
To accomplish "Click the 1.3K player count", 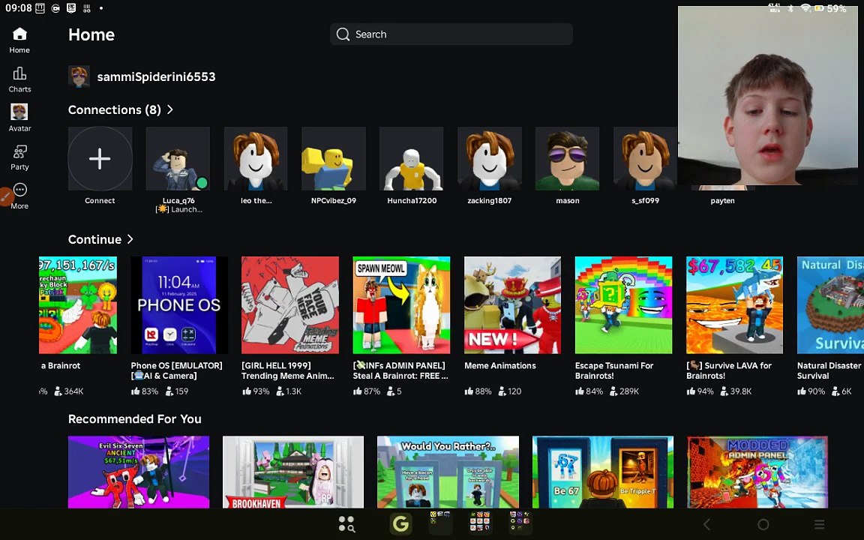I will (x=289, y=391).
